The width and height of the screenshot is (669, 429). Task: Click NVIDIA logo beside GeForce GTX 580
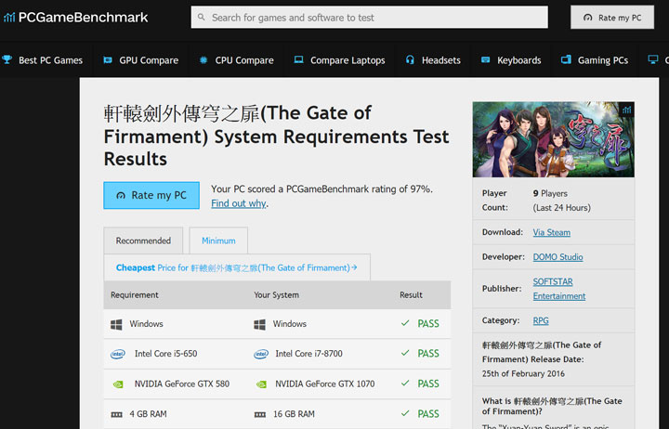coord(118,384)
